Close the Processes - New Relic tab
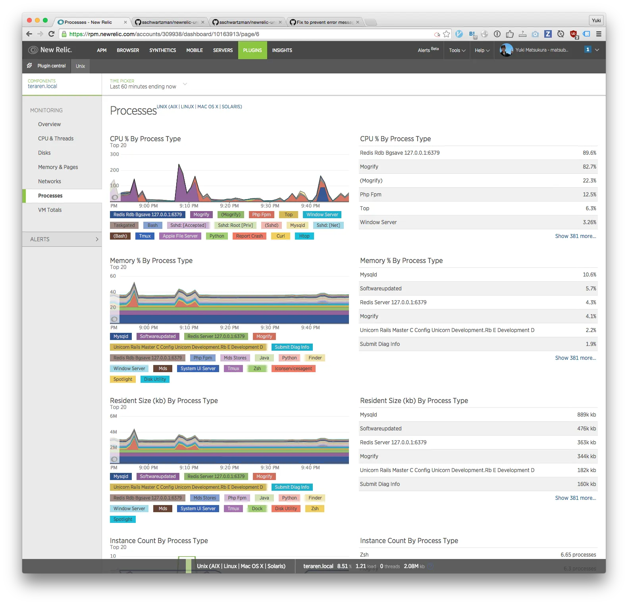 [x=125, y=22]
